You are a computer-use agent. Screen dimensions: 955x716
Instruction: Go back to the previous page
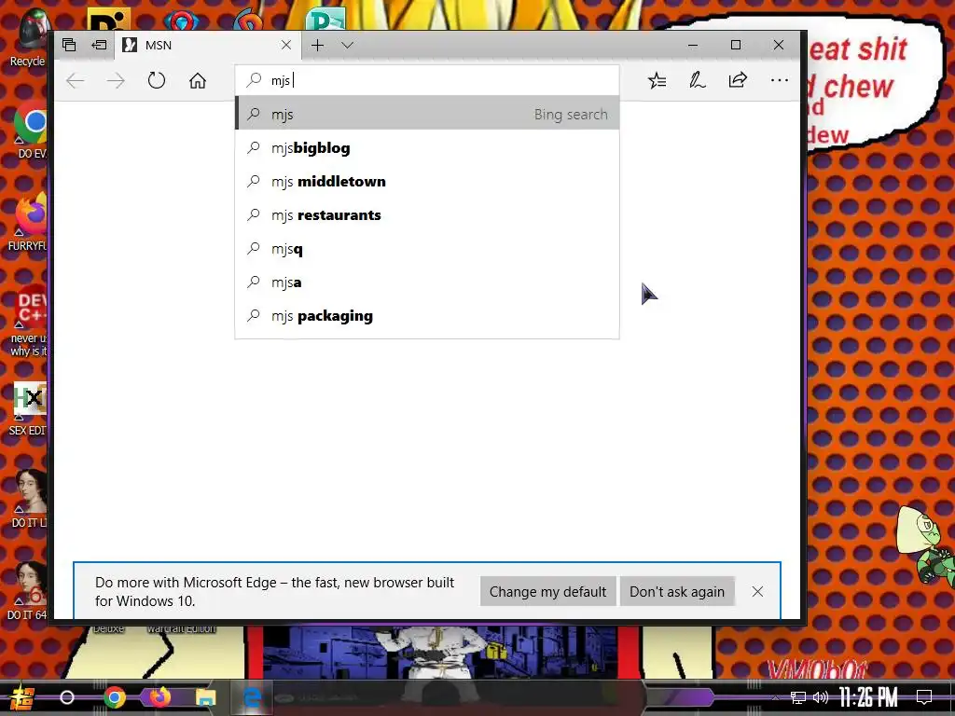pos(76,80)
